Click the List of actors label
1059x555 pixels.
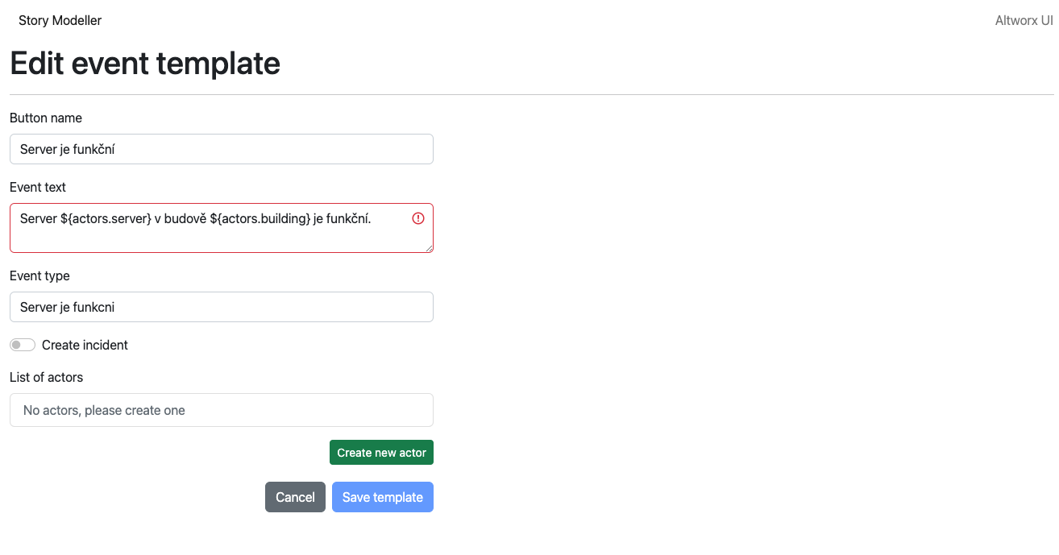pyautogui.click(x=46, y=377)
